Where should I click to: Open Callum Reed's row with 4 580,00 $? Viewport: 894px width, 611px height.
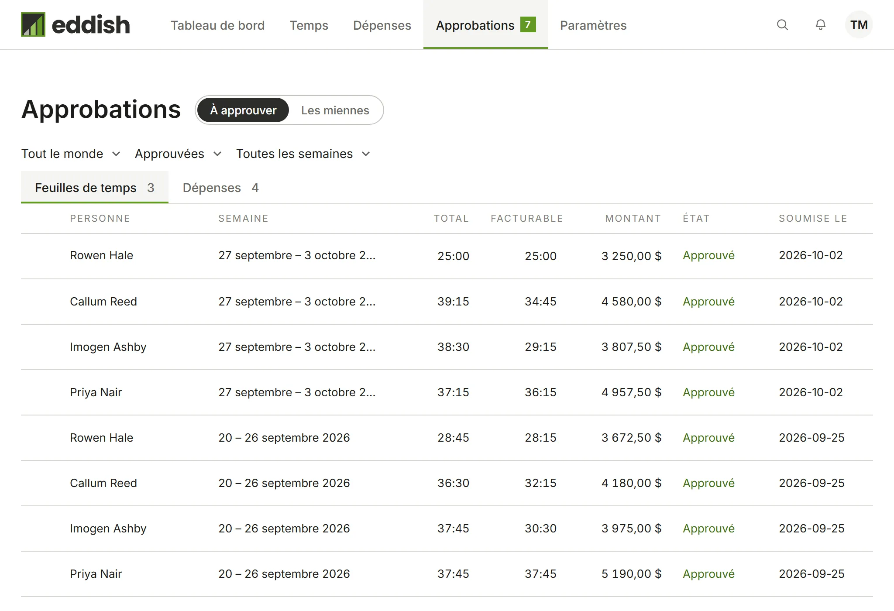[x=447, y=302]
